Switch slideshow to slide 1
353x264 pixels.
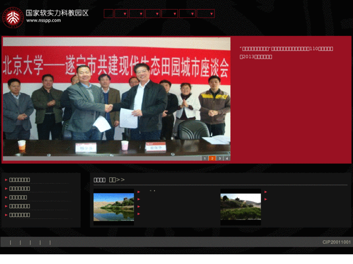[x=204, y=158]
